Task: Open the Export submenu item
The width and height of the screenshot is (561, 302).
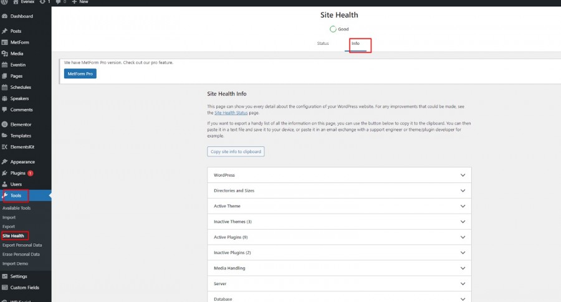Action: tap(9, 227)
